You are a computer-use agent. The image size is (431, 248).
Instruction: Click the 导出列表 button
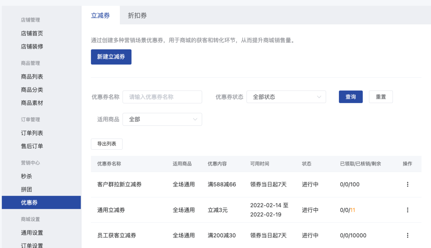click(x=107, y=144)
